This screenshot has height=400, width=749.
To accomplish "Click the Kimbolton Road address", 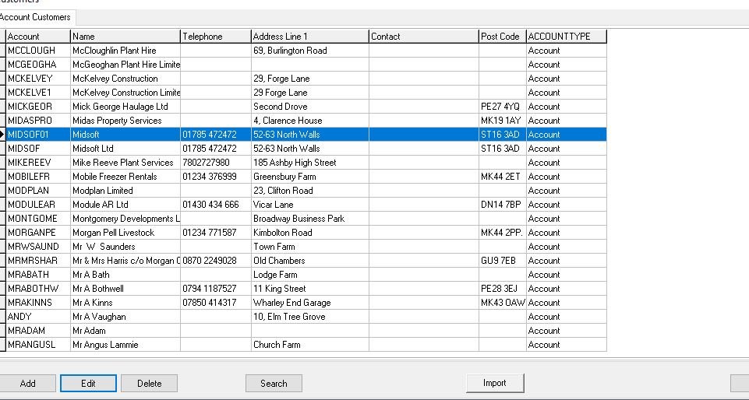I will [x=310, y=233].
